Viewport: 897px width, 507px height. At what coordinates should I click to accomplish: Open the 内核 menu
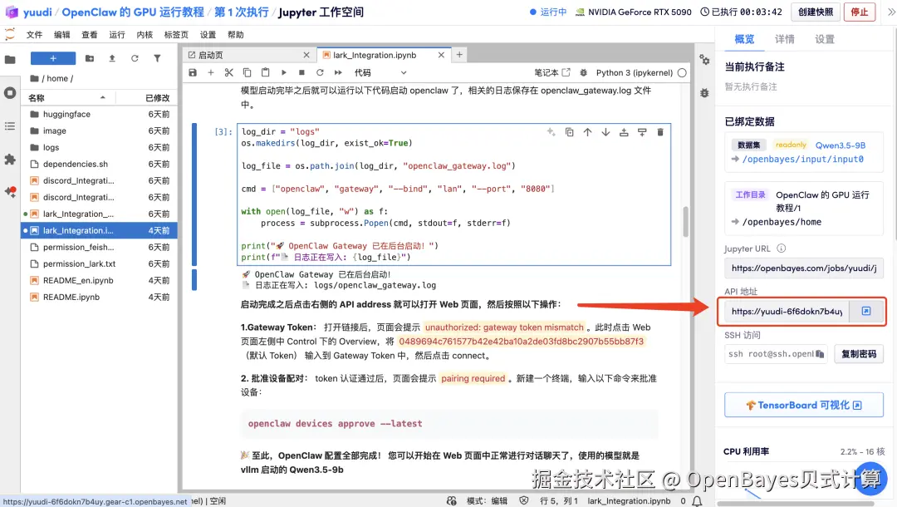(x=145, y=35)
